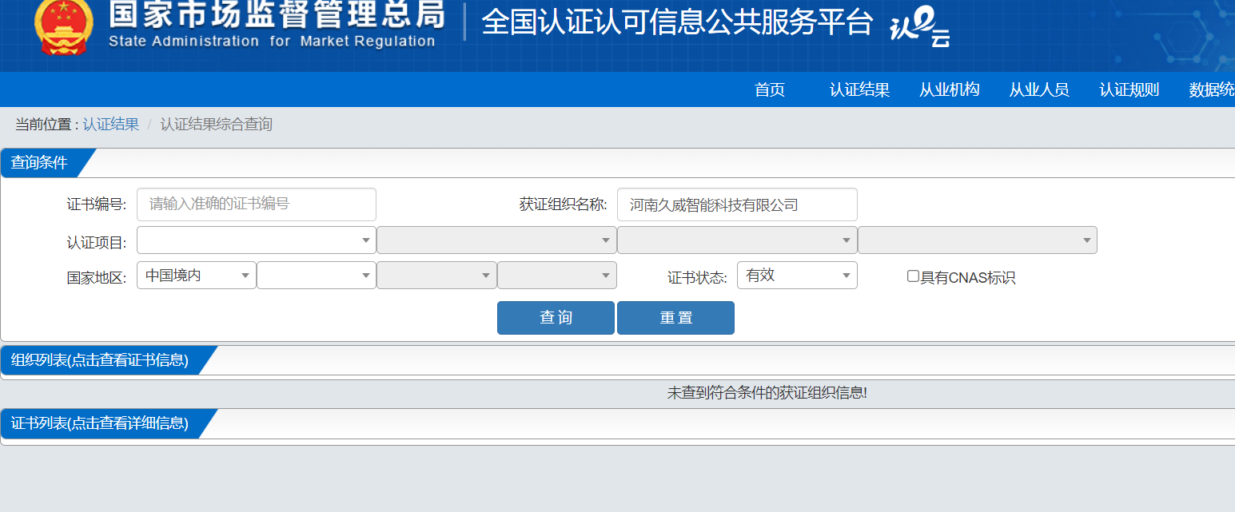Focus the 获证组织名称 input field
This screenshot has height=512, width=1235.
click(x=737, y=204)
